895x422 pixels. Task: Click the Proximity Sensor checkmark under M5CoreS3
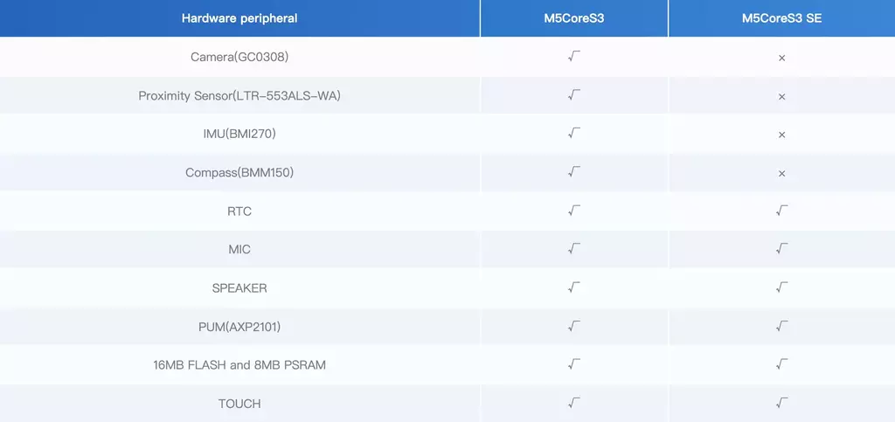(574, 94)
